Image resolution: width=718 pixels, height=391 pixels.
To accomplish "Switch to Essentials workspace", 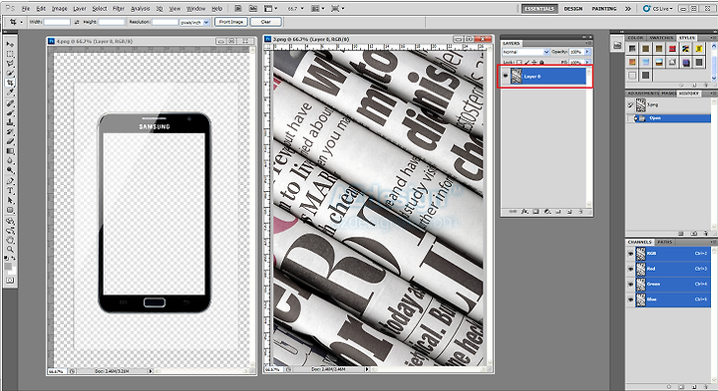I will 539,8.
